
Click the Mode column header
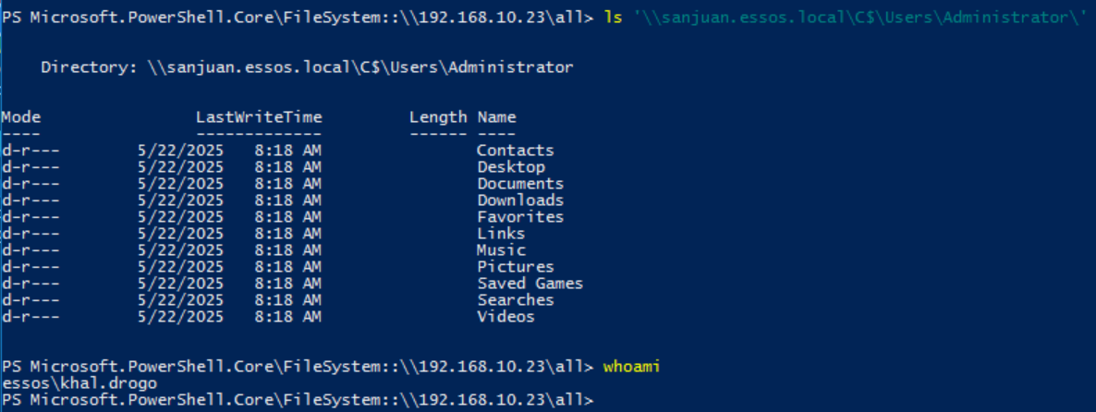tap(20, 117)
